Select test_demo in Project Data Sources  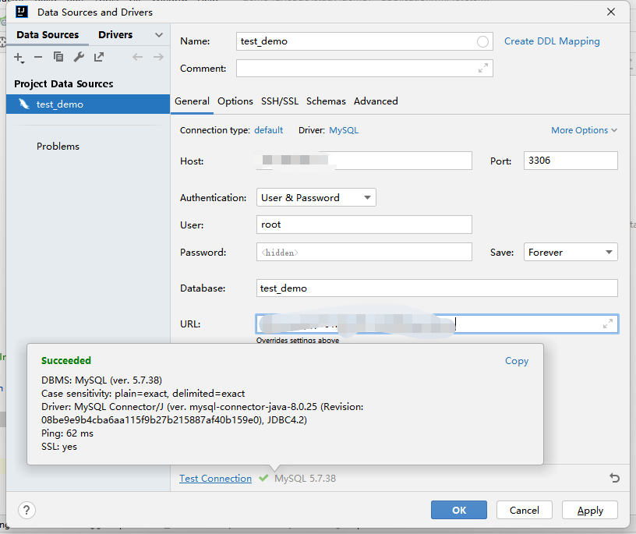(88, 104)
